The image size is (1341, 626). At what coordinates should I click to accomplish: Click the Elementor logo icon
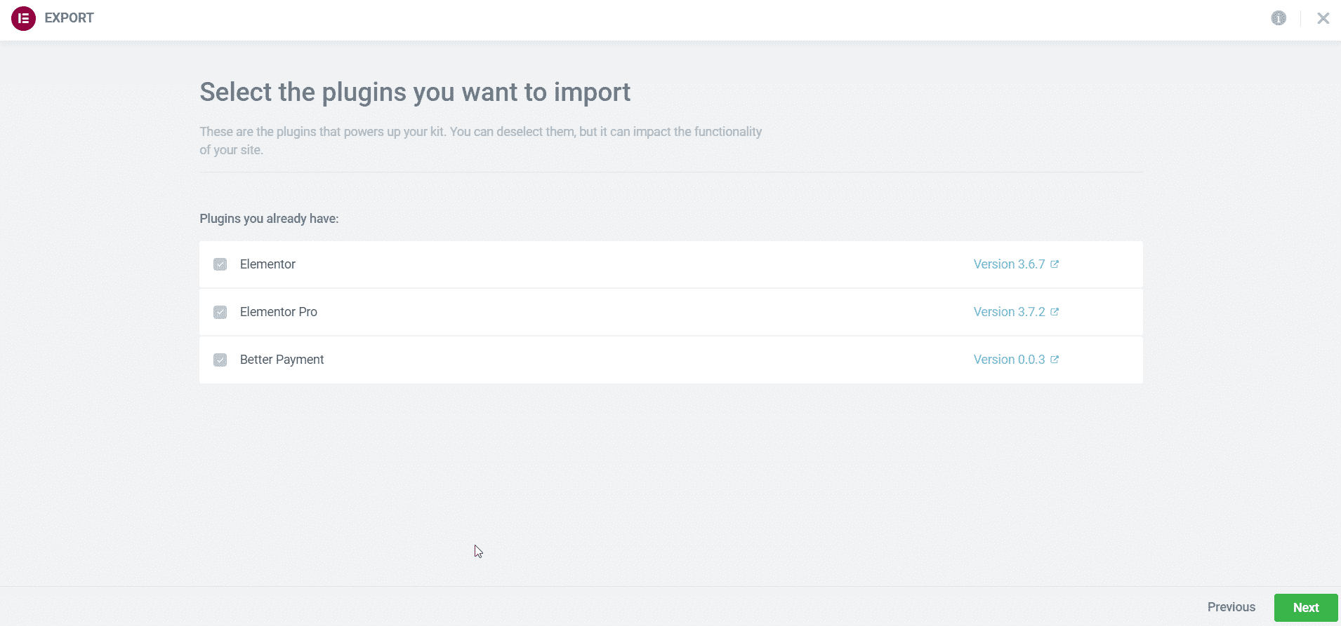(23, 18)
